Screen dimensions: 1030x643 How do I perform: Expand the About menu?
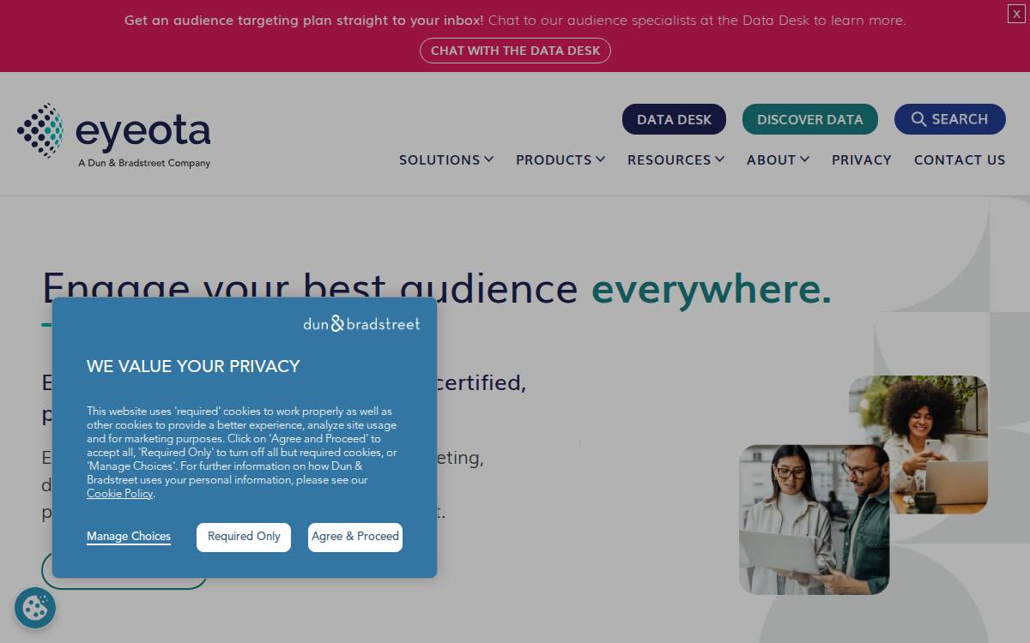tap(778, 159)
